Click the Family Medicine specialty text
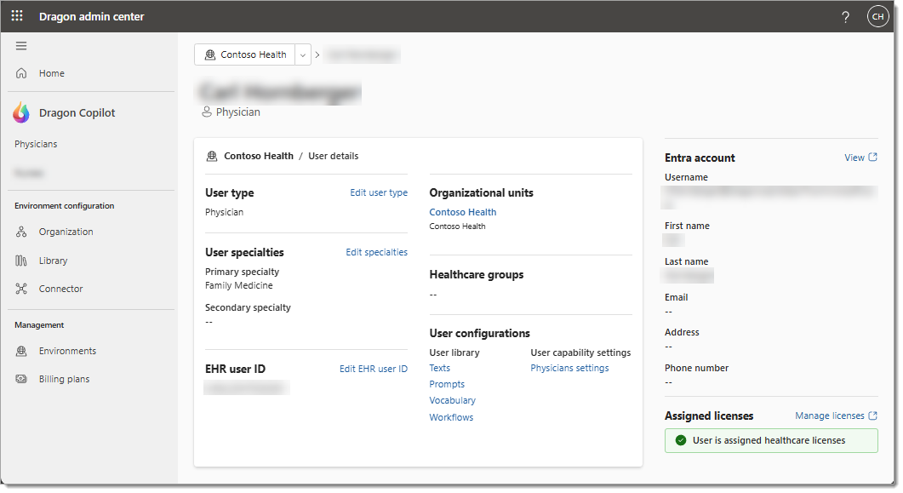Screen dimensions: 903x493 point(239,285)
